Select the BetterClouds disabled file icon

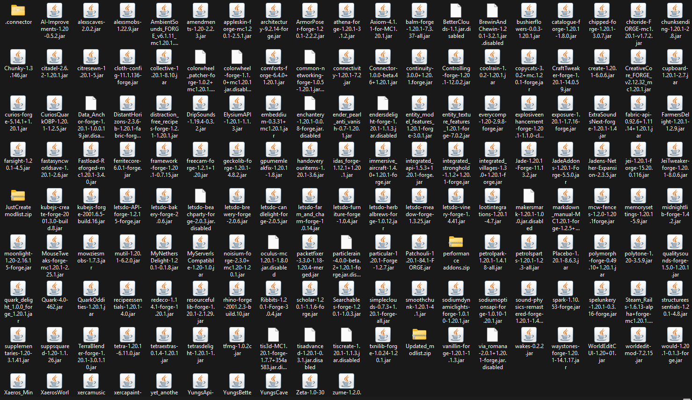456,10
